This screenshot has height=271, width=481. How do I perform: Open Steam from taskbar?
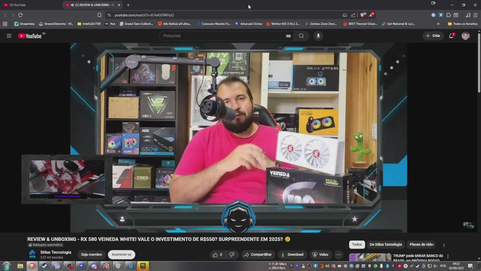[44, 266]
